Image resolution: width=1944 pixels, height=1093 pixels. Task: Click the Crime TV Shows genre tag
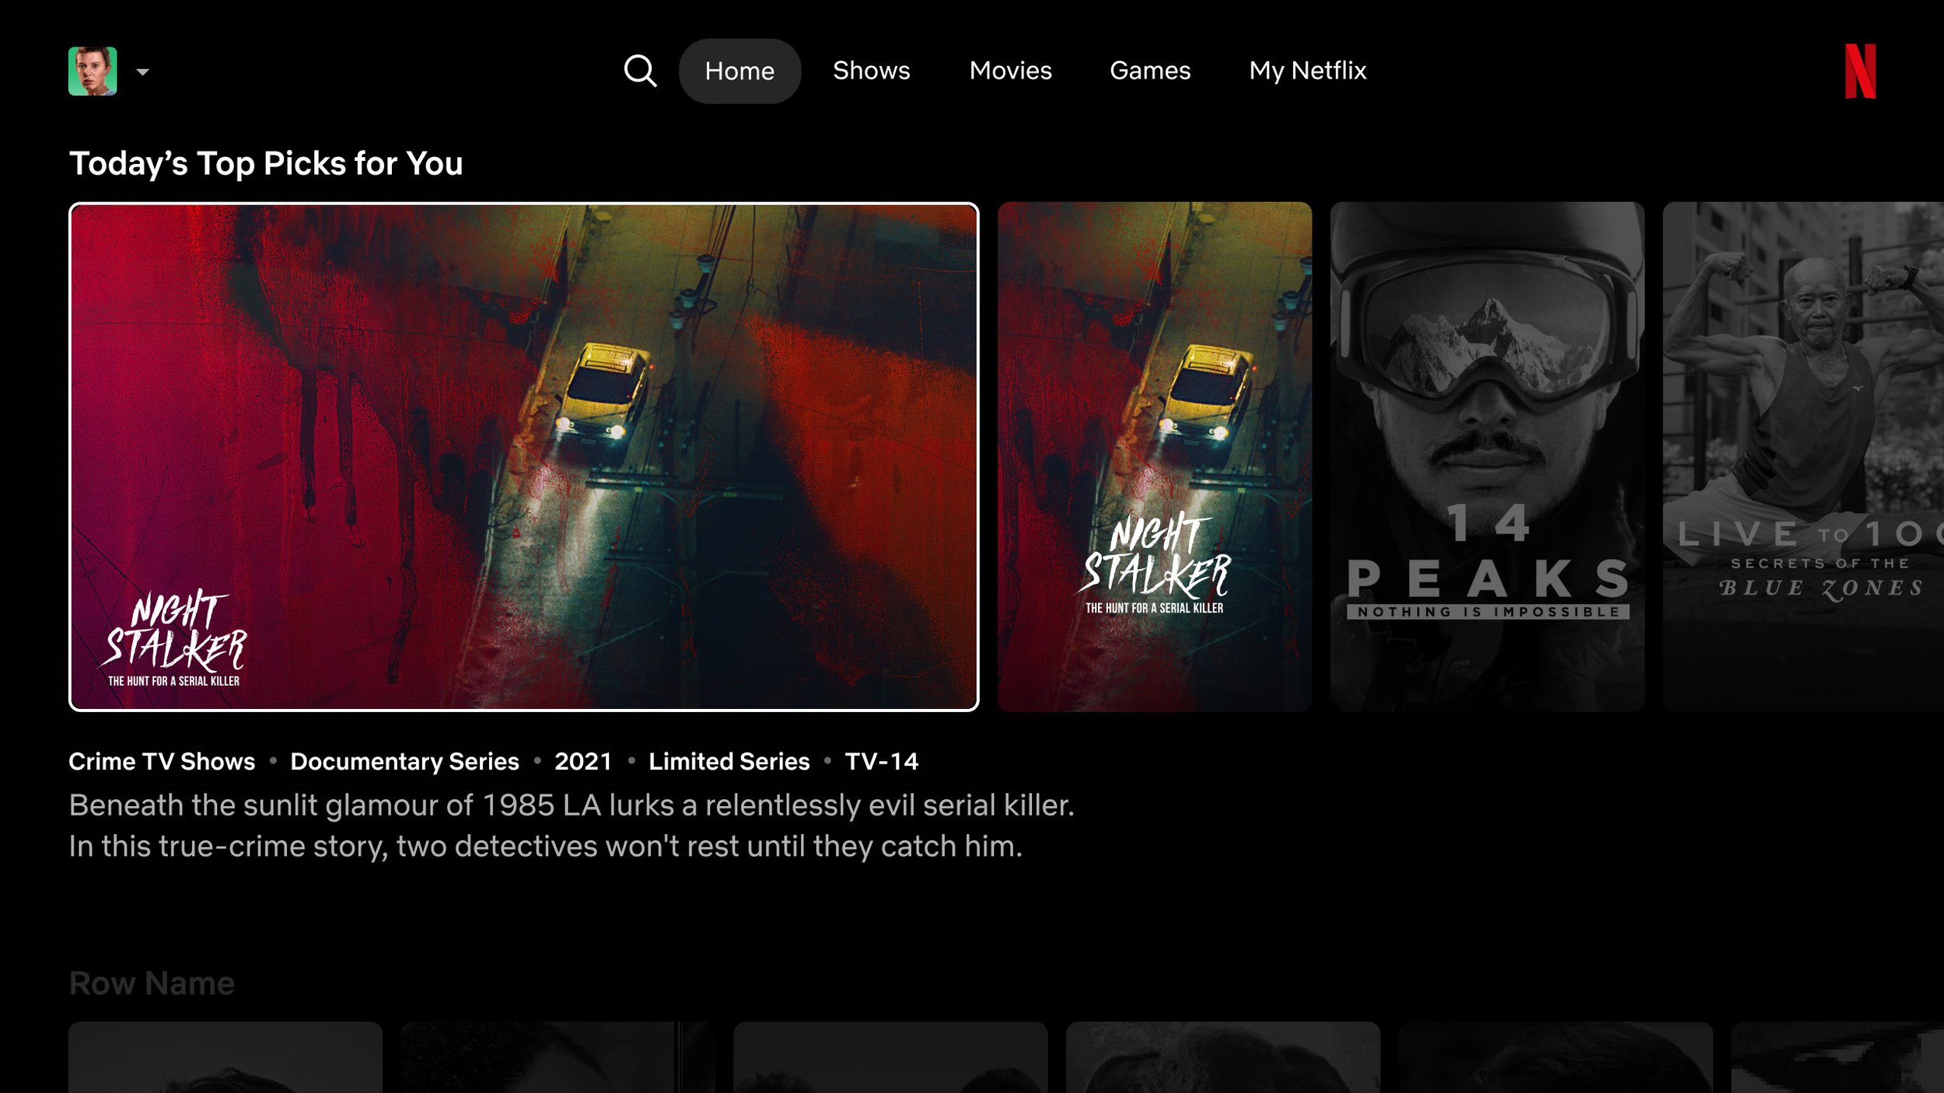click(x=162, y=761)
